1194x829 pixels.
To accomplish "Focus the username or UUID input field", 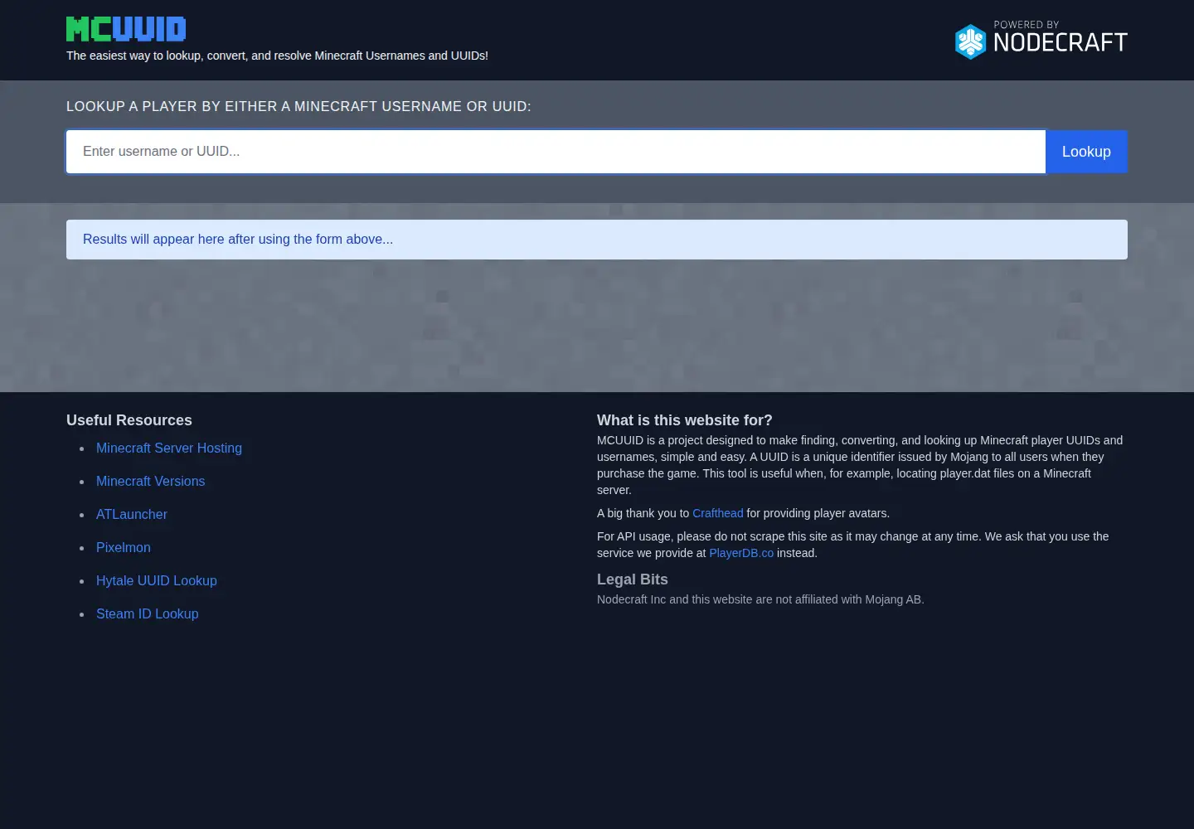I will tap(556, 152).
